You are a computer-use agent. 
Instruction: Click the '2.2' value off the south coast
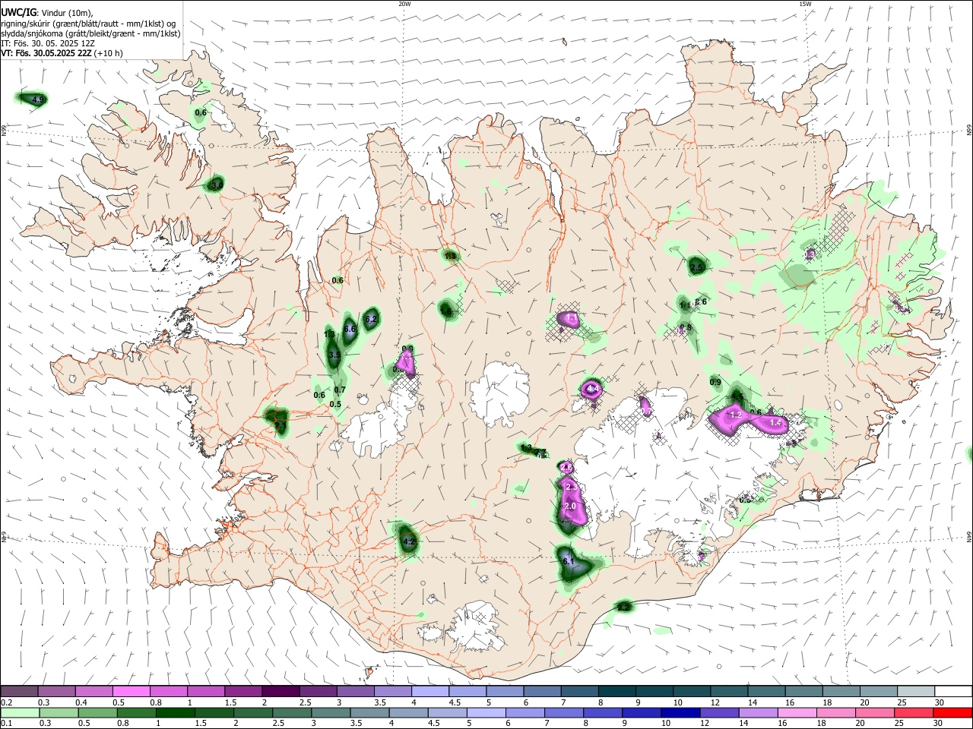(x=623, y=607)
